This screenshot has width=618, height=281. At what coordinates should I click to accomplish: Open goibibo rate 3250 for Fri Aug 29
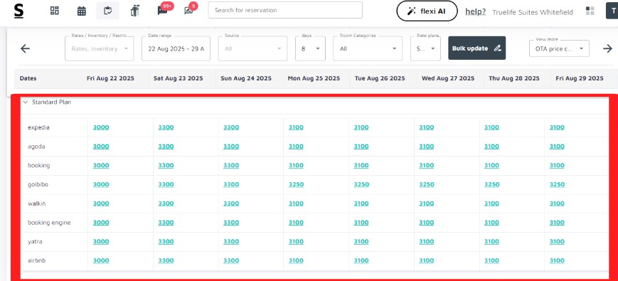pos(557,184)
